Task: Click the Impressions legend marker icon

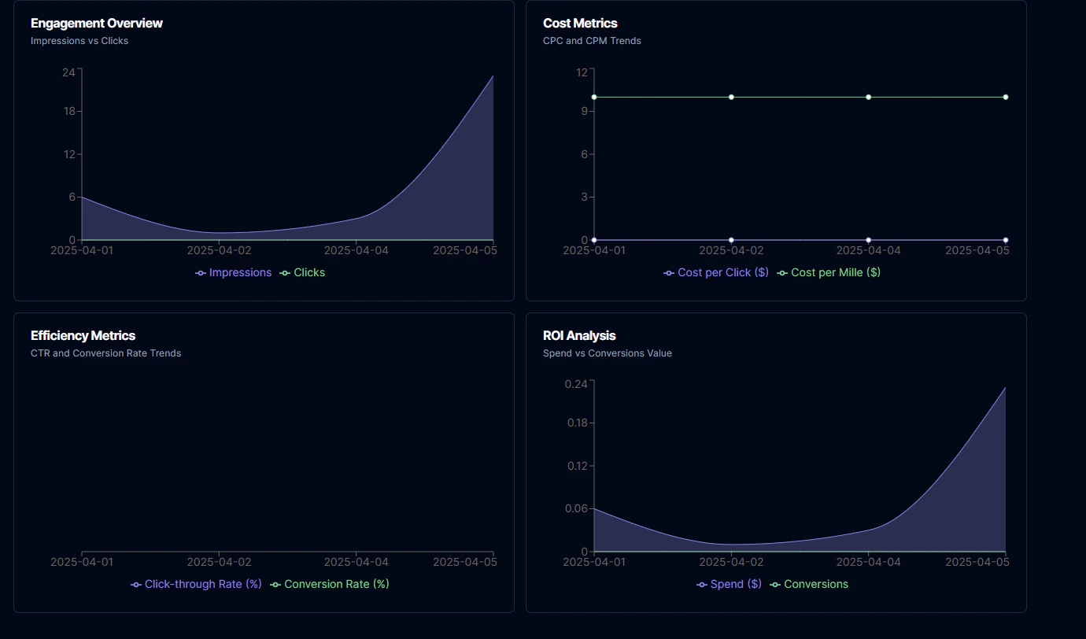Action: (x=200, y=272)
